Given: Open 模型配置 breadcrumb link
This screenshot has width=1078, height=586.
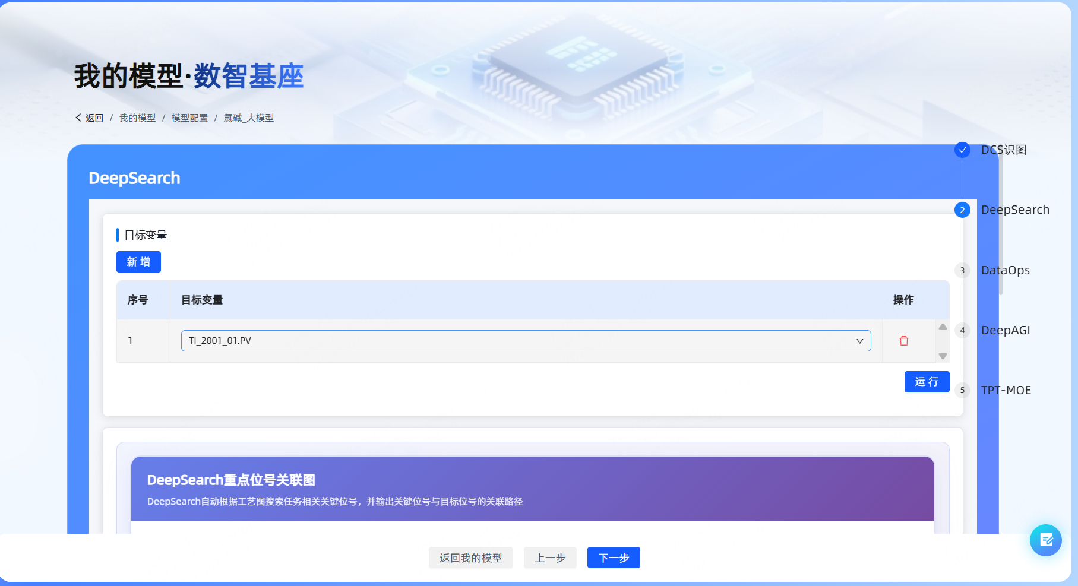Looking at the screenshot, I should point(189,118).
